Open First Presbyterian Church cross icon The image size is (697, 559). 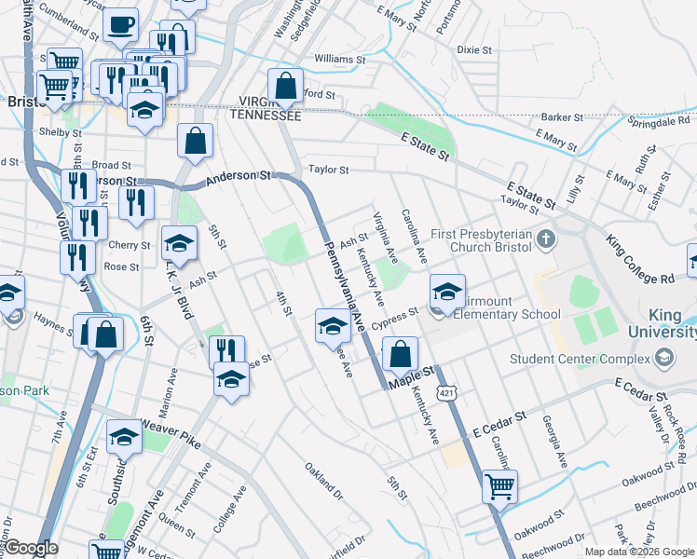click(x=546, y=240)
